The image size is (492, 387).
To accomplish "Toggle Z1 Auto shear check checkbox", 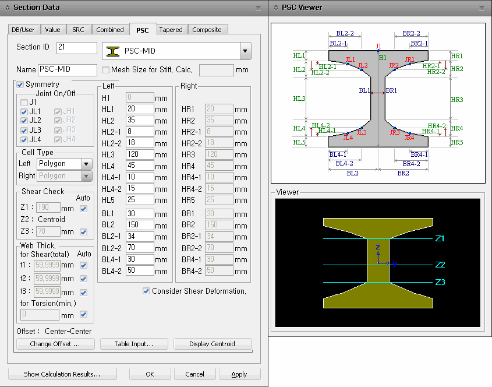I will [83, 209].
